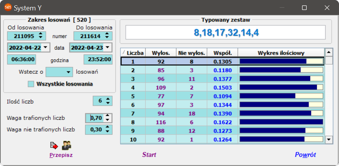Click Współ. value 0.1622
The image size is (339, 166).
pos(222,123)
